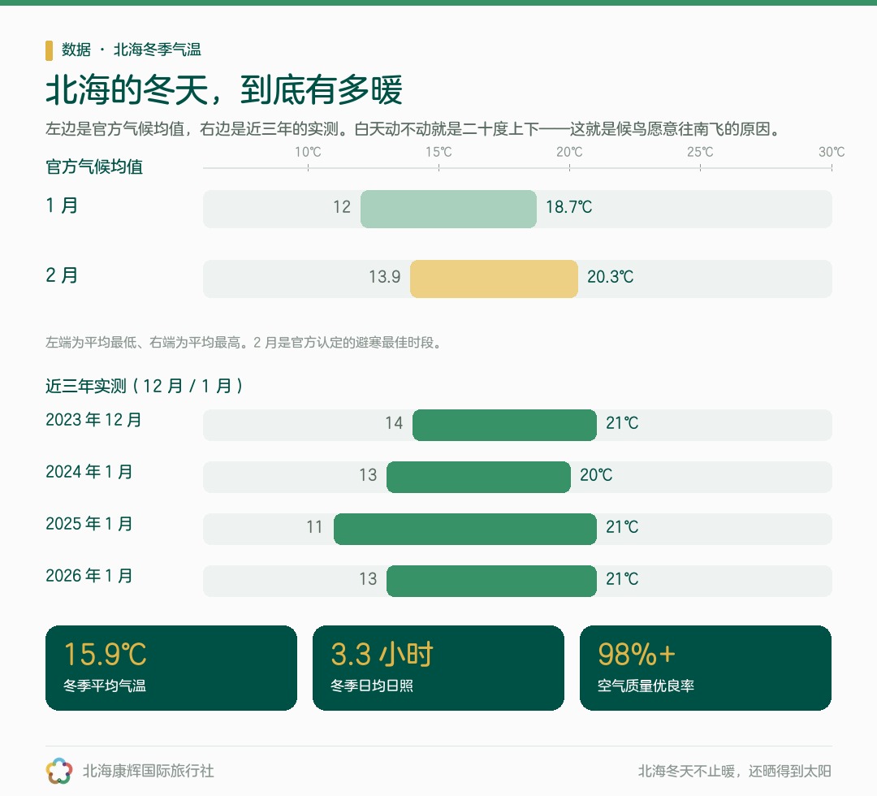This screenshot has height=796, width=877.
Task: Click the 18.7℃ high value label
Action: [x=568, y=207]
